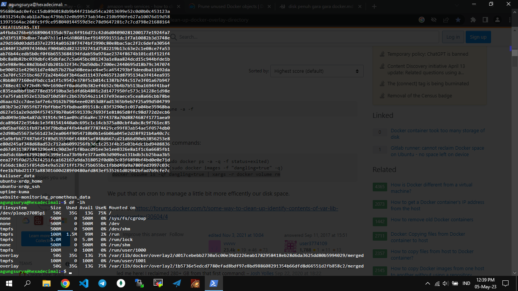Open Visual Studio Code from the taskbar
518x291 pixels.
[x=83, y=283]
